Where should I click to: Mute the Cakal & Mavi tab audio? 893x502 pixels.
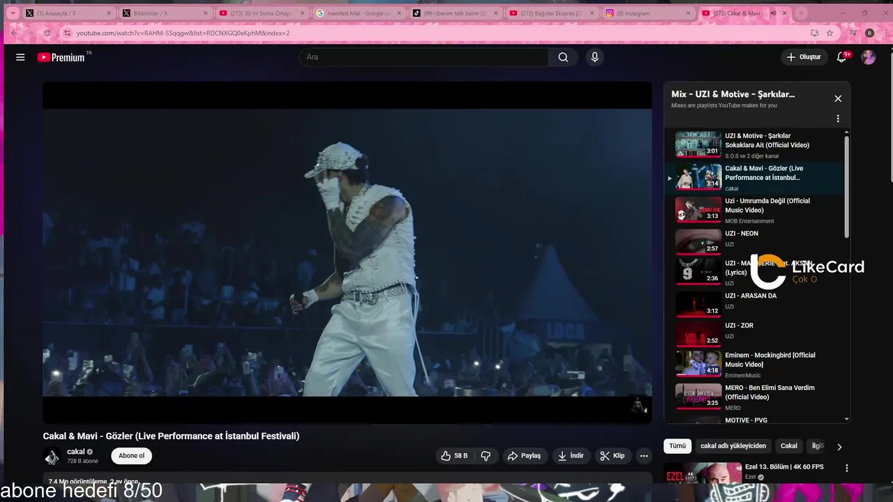coord(773,13)
